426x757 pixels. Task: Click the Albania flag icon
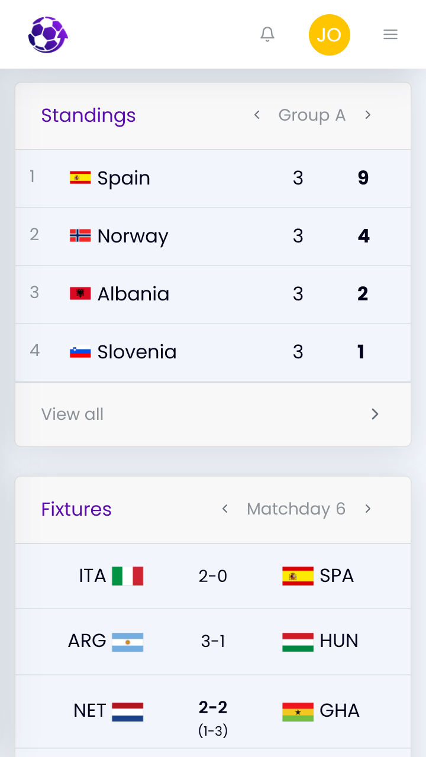pyautogui.click(x=80, y=293)
